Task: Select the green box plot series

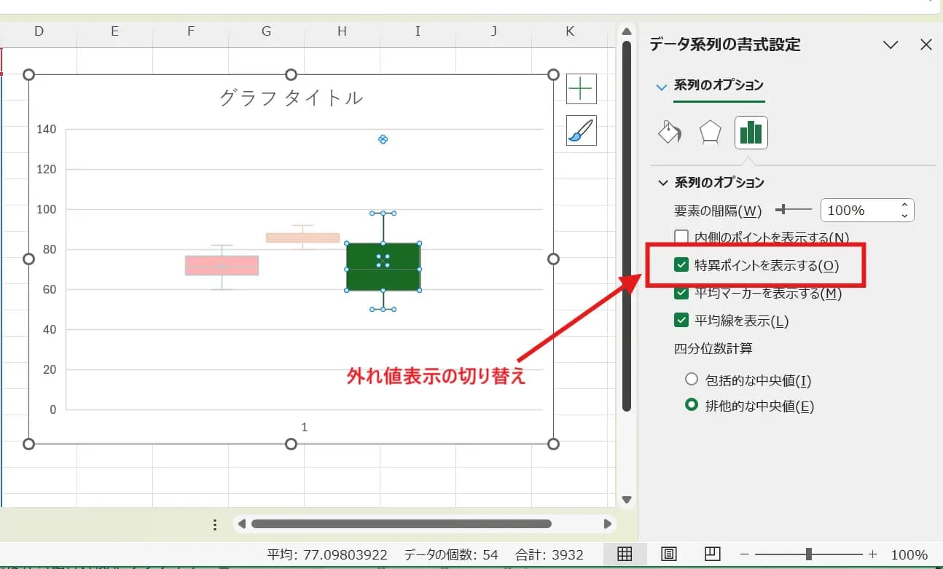Action: [x=383, y=266]
